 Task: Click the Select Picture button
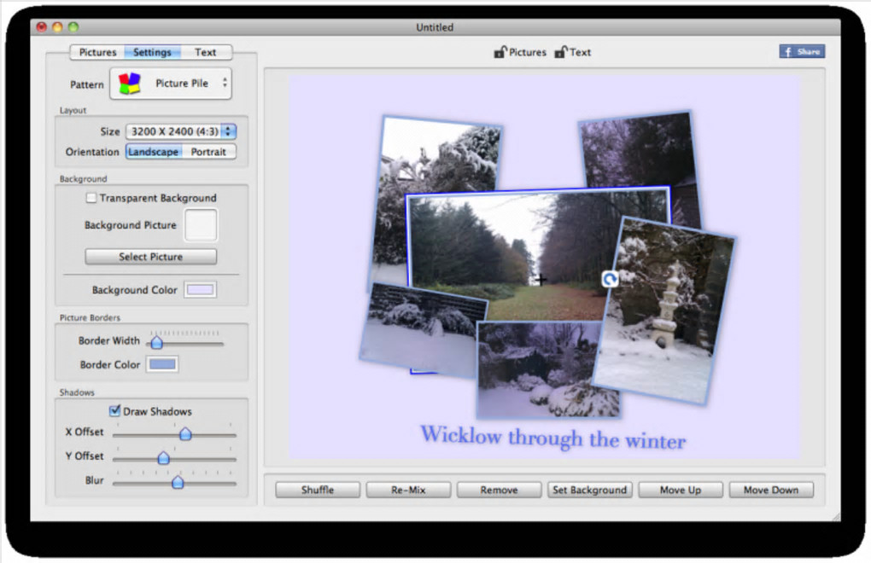tap(150, 257)
